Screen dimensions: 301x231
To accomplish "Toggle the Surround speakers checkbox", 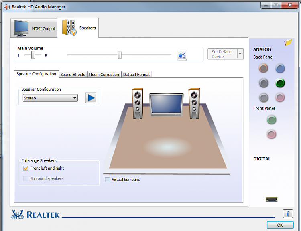I will [26, 178].
